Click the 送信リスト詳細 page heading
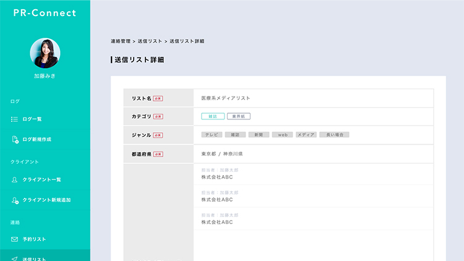Viewport: 464px width, 261px height. (139, 60)
